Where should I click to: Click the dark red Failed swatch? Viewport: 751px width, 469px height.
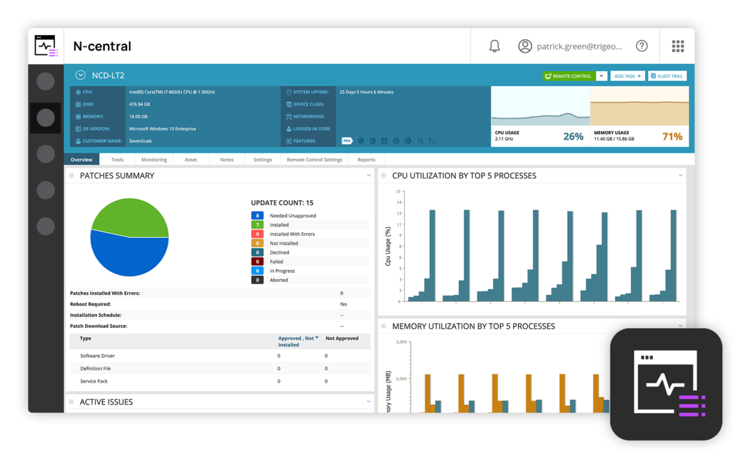pos(257,261)
